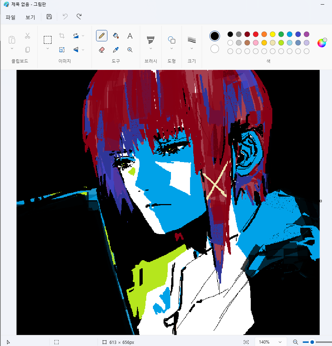
Task: Open the 보기 menu
Action: (x=30, y=17)
